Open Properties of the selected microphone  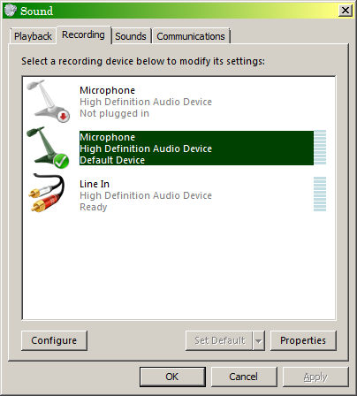(303, 340)
